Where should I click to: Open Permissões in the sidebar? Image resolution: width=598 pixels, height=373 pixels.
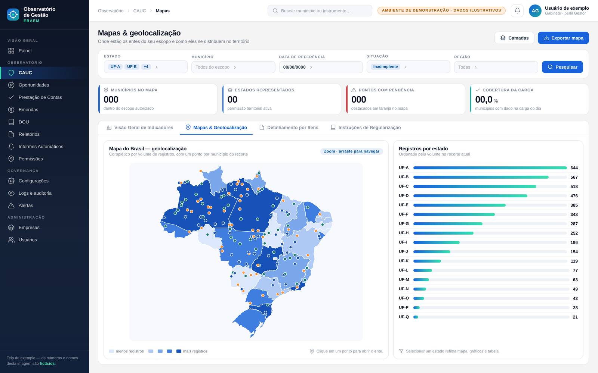[x=44, y=159]
